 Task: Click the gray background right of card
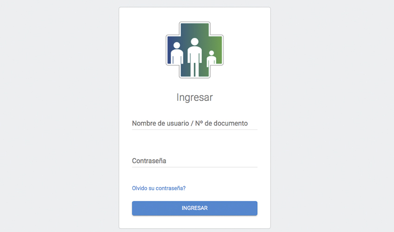tap(332, 116)
